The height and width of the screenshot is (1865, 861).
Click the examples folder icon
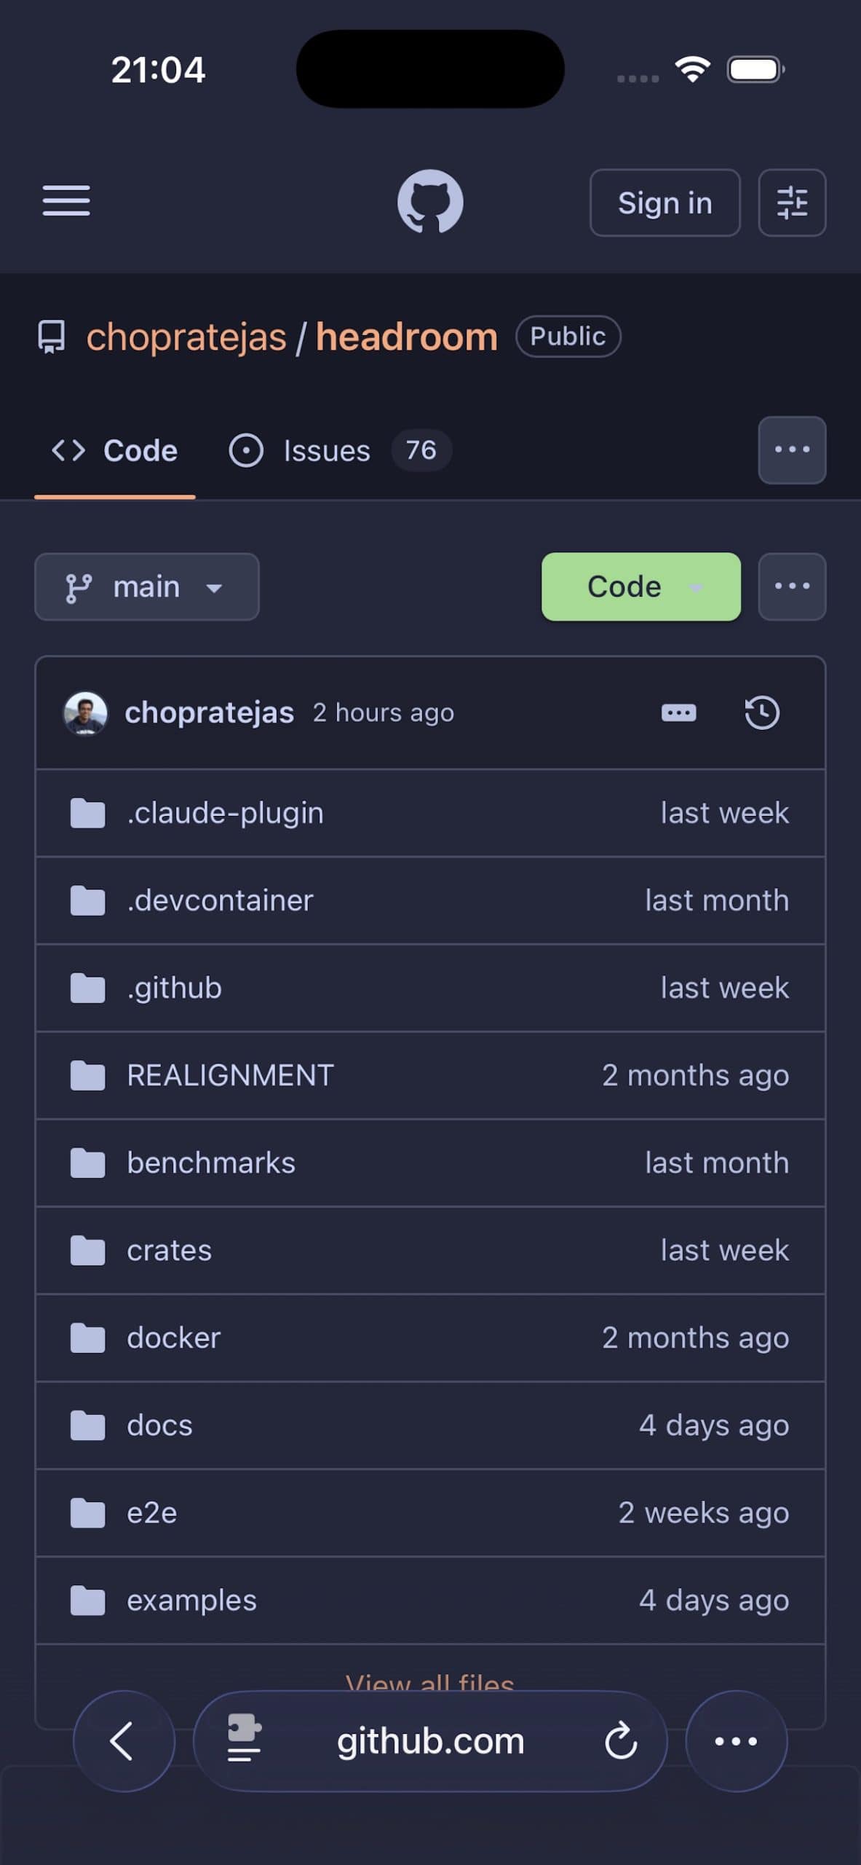pos(88,1601)
